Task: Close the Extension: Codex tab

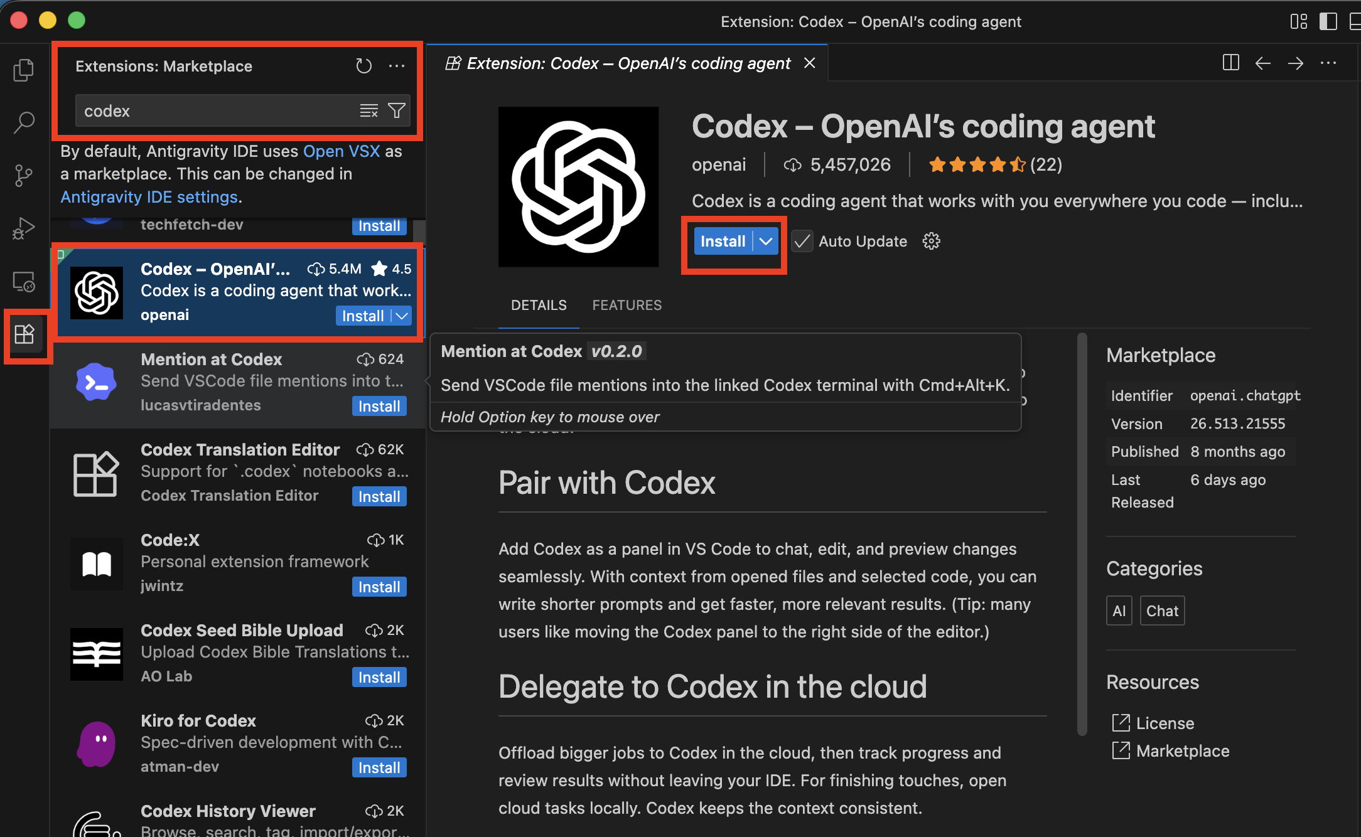Action: click(810, 63)
